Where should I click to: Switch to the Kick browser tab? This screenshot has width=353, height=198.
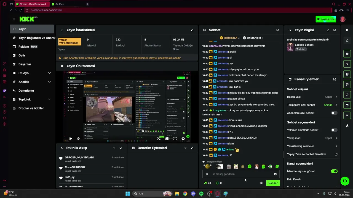[67, 4]
